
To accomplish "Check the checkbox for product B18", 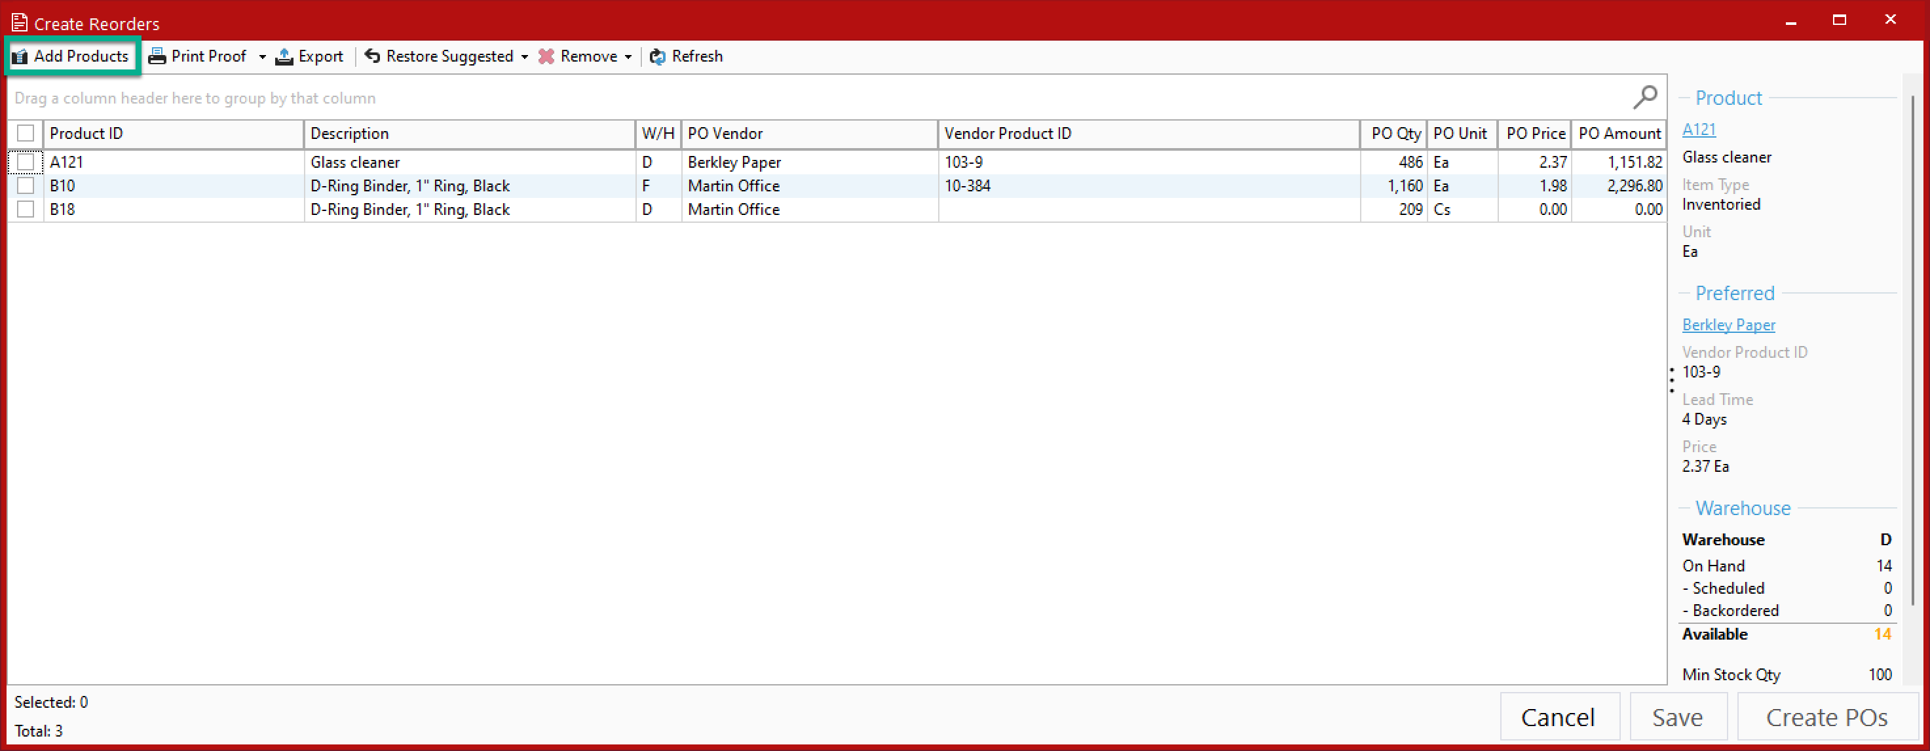I will click(26, 209).
